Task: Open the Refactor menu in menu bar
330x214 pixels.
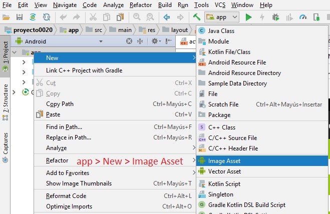Action: [x=140, y=4]
